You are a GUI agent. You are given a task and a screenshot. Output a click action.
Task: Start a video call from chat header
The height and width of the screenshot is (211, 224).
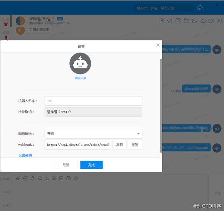tap(211, 21)
